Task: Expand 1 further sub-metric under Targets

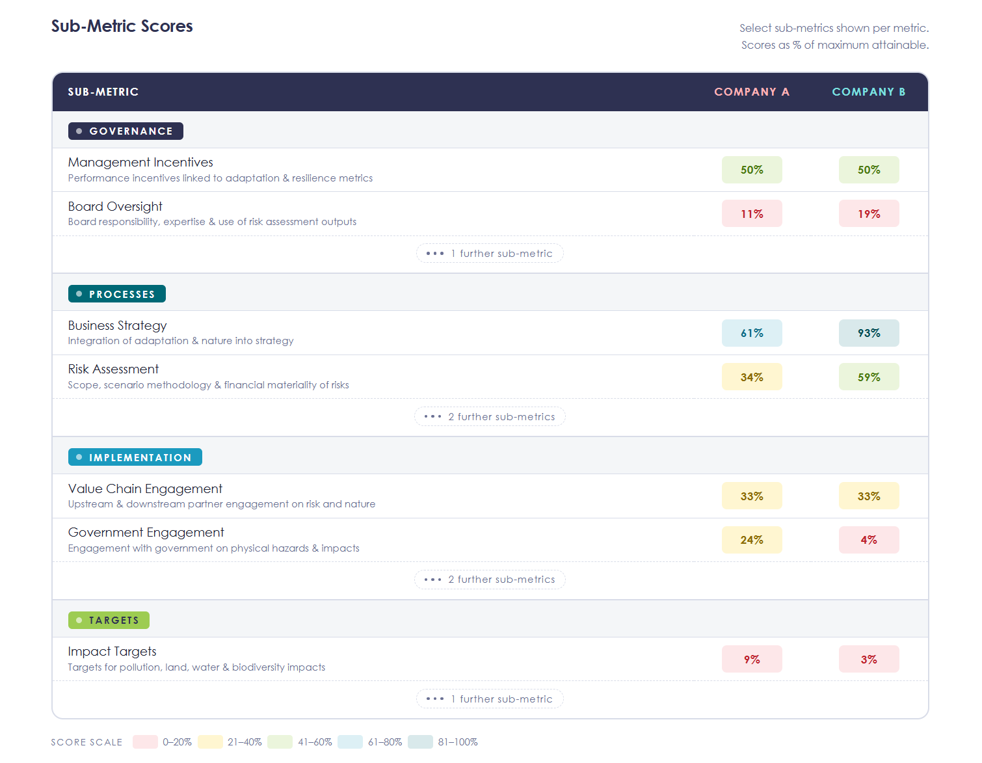Action: click(490, 699)
